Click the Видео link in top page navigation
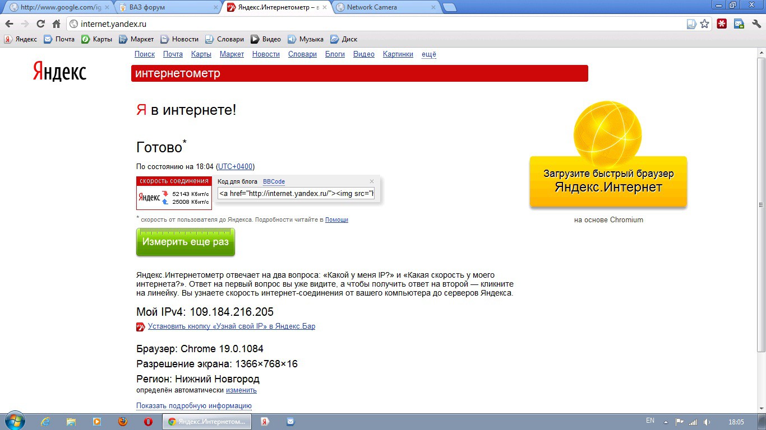The image size is (766, 430). pos(364,54)
